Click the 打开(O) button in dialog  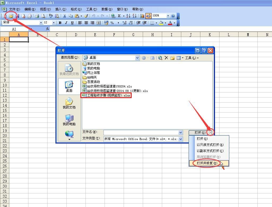[199, 132]
